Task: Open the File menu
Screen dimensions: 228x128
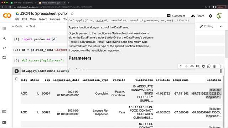Action: 17,19
